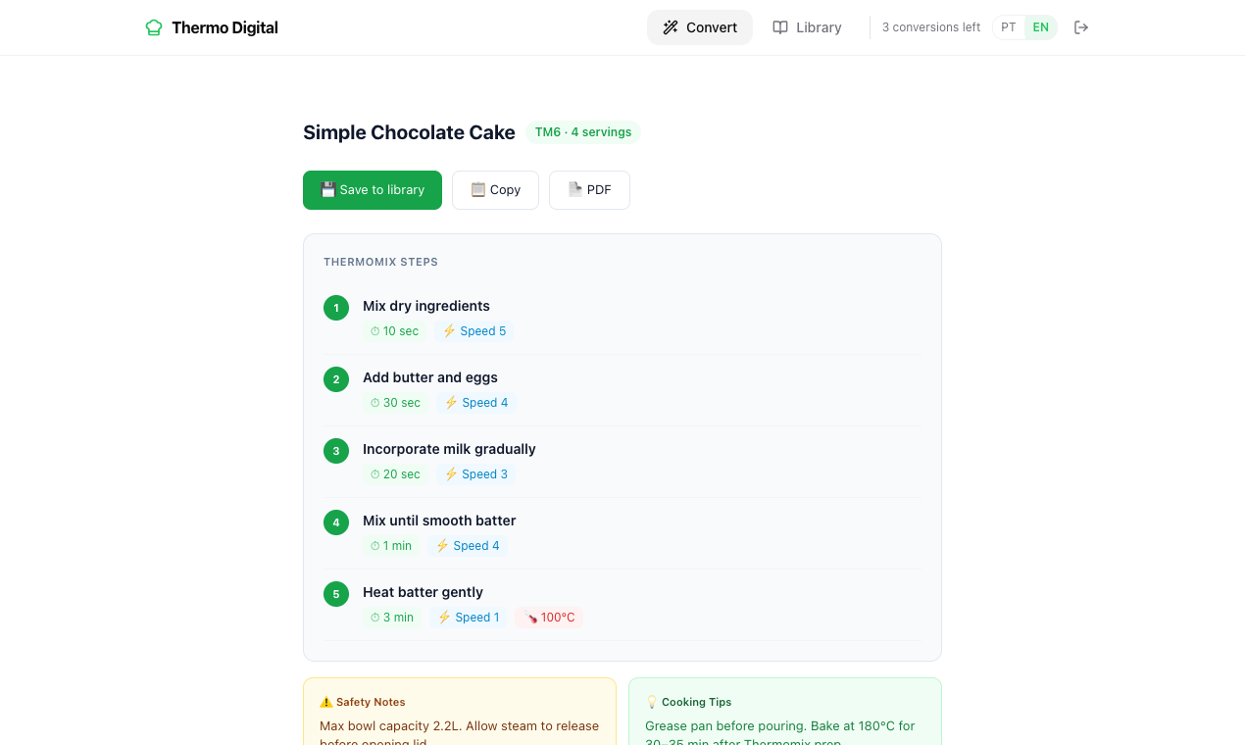Switch language to PT
The image size is (1245, 745).
click(x=1009, y=27)
